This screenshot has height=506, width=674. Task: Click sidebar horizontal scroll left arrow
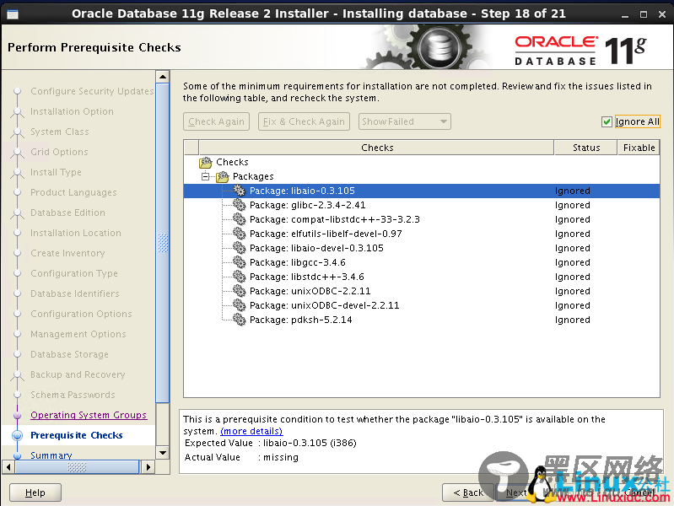click(x=8, y=467)
